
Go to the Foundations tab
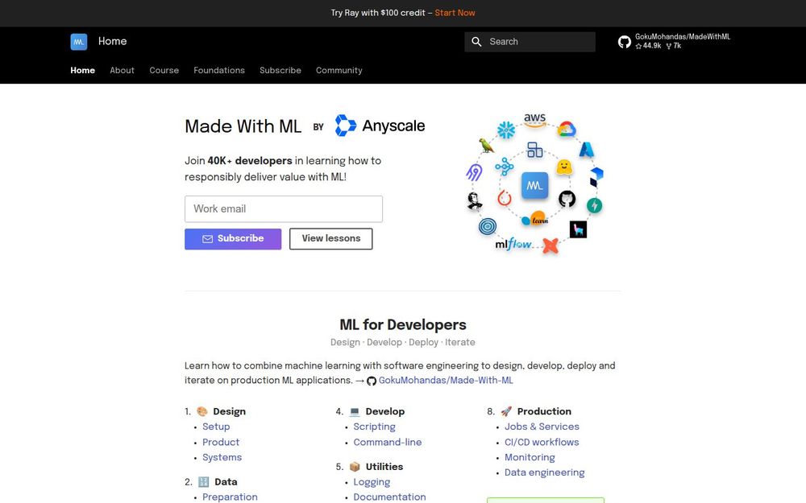coord(219,70)
